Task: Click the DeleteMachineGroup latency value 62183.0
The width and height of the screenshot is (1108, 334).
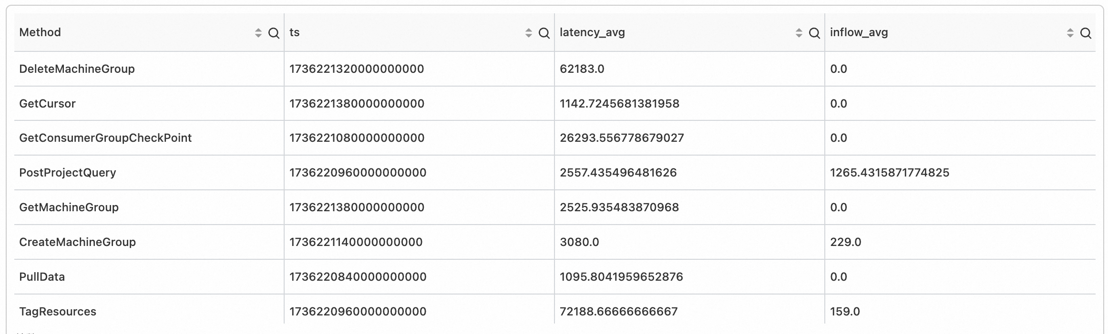Action: 582,69
